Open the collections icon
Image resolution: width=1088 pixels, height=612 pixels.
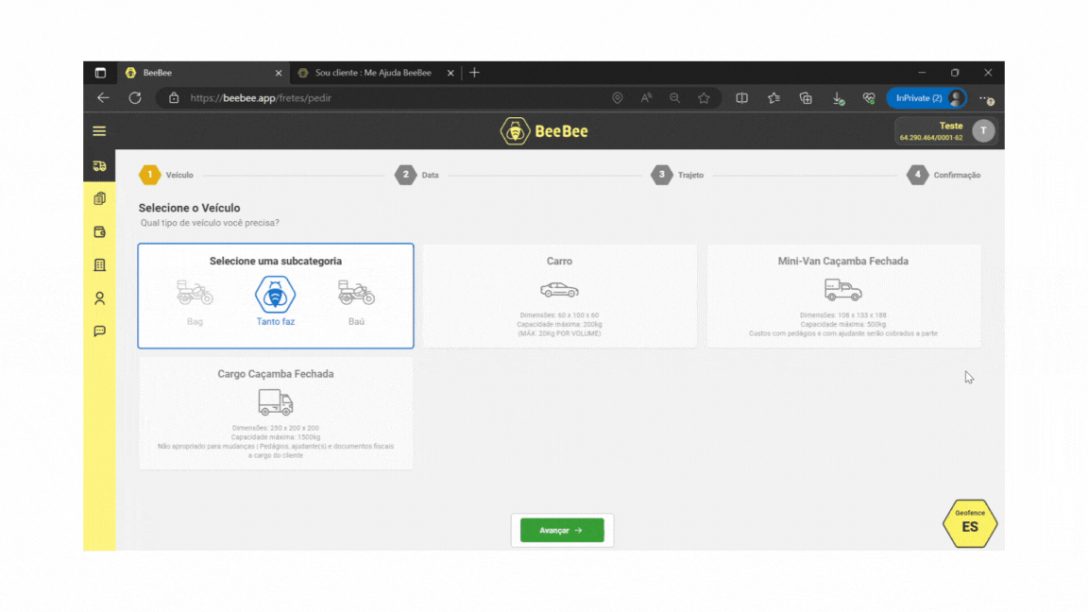(806, 98)
